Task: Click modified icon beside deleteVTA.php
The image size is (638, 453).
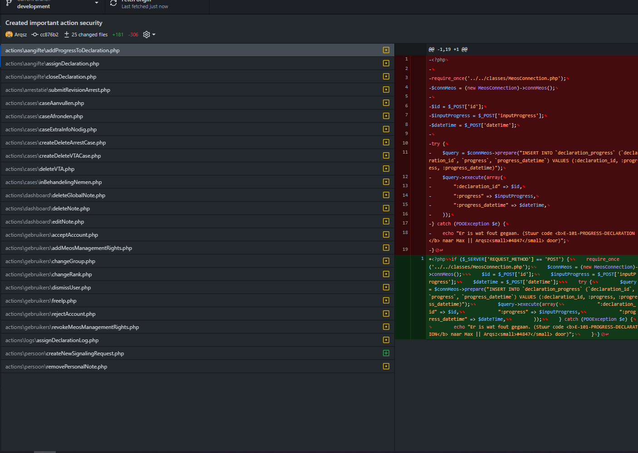Action: (386, 169)
